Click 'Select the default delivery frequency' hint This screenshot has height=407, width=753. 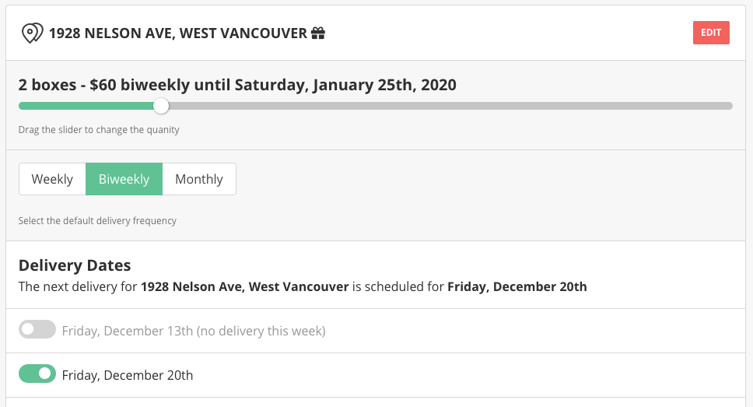[97, 221]
